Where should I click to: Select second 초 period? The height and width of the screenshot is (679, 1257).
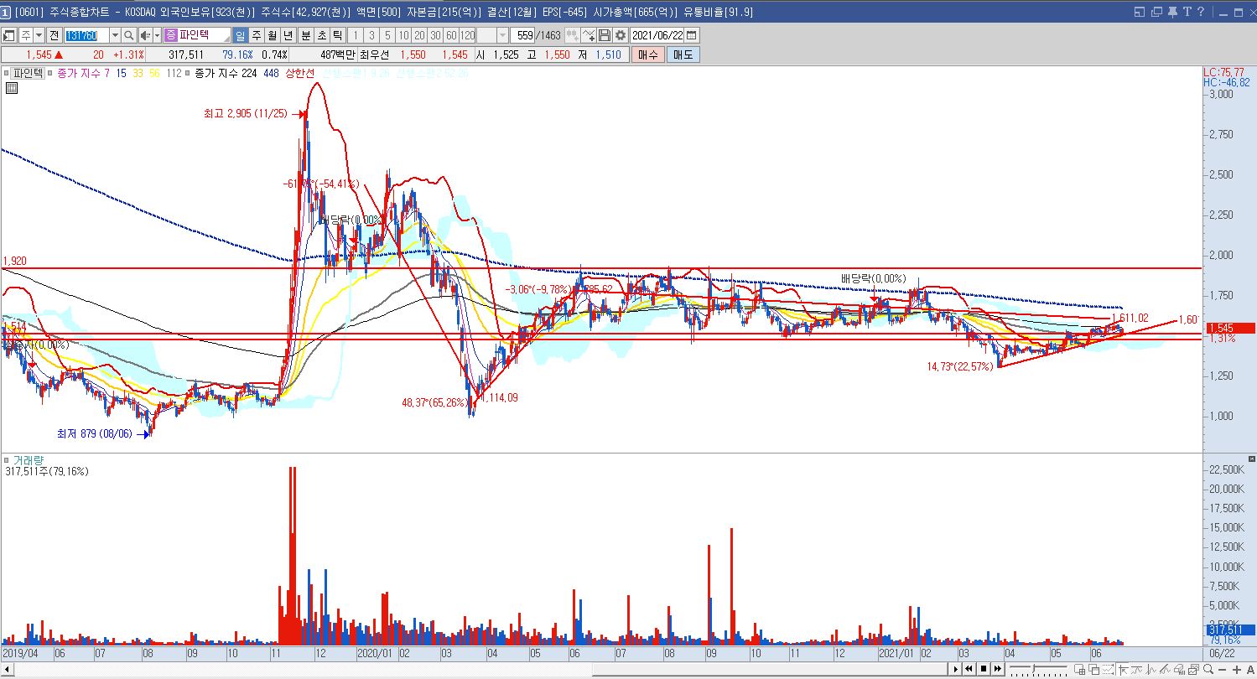coord(322,35)
